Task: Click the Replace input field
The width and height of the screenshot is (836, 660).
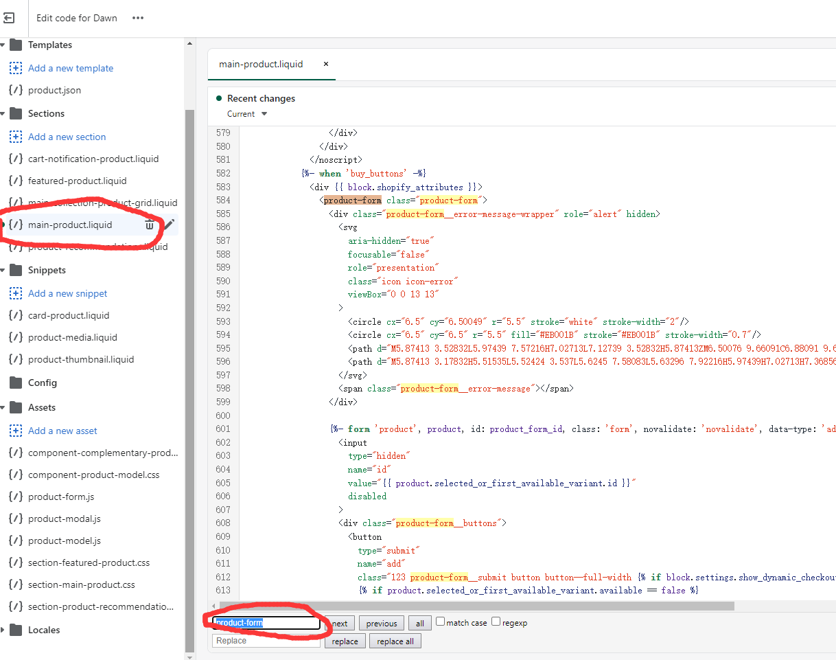Action: pyautogui.click(x=266, y=641)
